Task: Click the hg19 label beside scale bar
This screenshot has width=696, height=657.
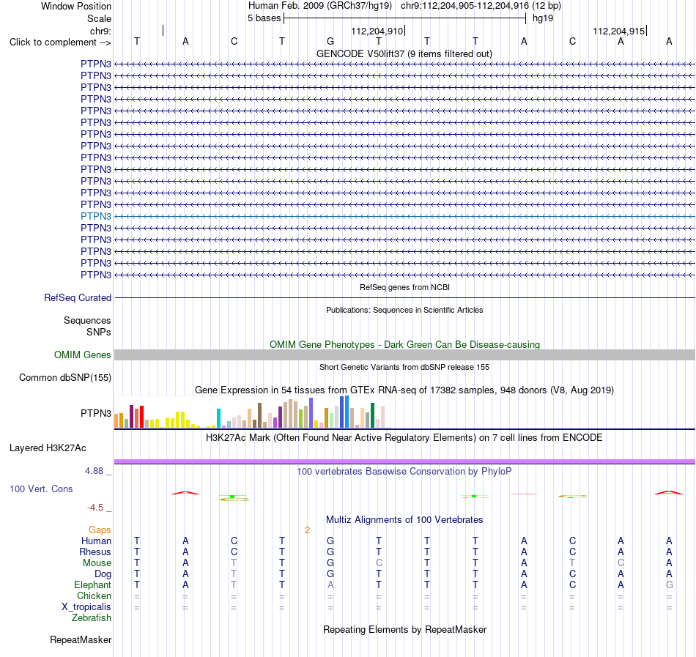Action: tap(543, 18)
